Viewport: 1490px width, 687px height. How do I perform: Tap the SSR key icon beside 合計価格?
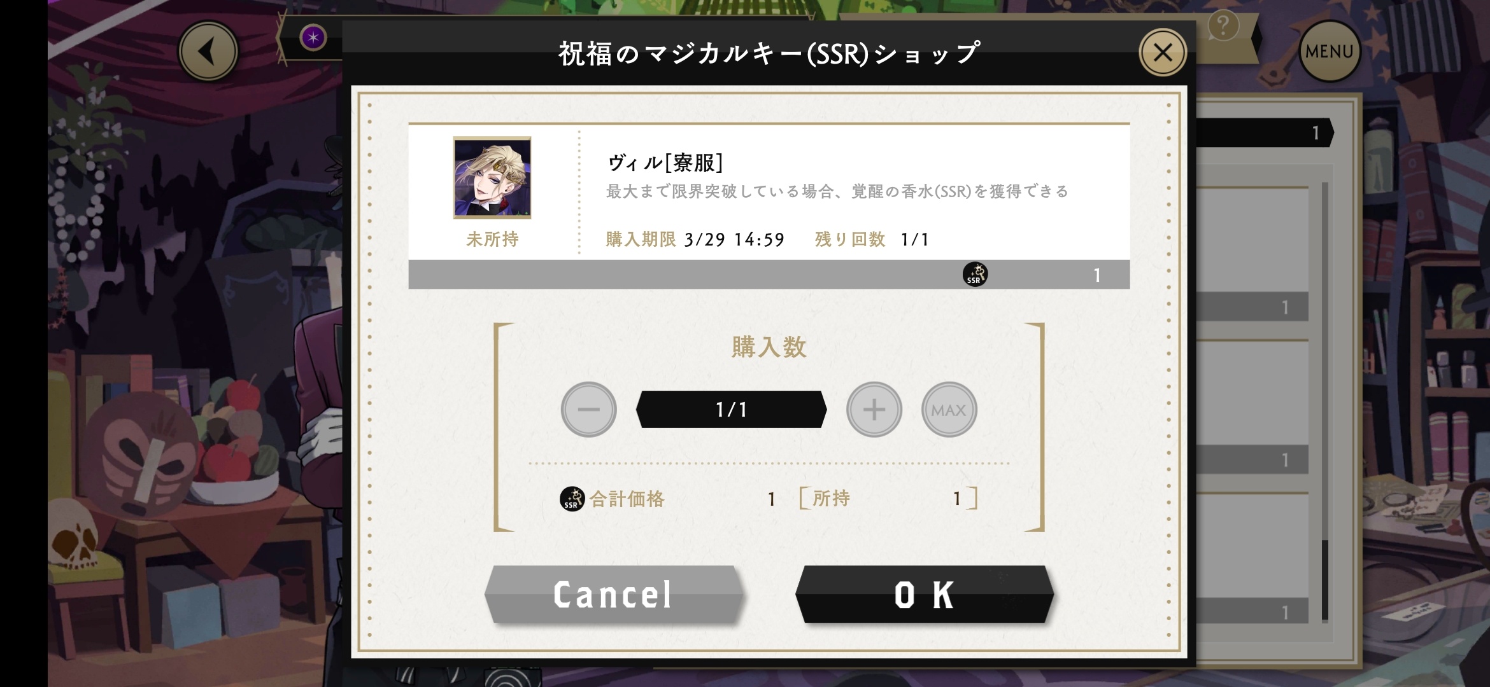click(572, 499)
